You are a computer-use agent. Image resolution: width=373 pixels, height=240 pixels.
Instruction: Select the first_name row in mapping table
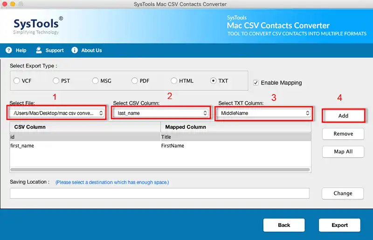[x=160, y=145]
